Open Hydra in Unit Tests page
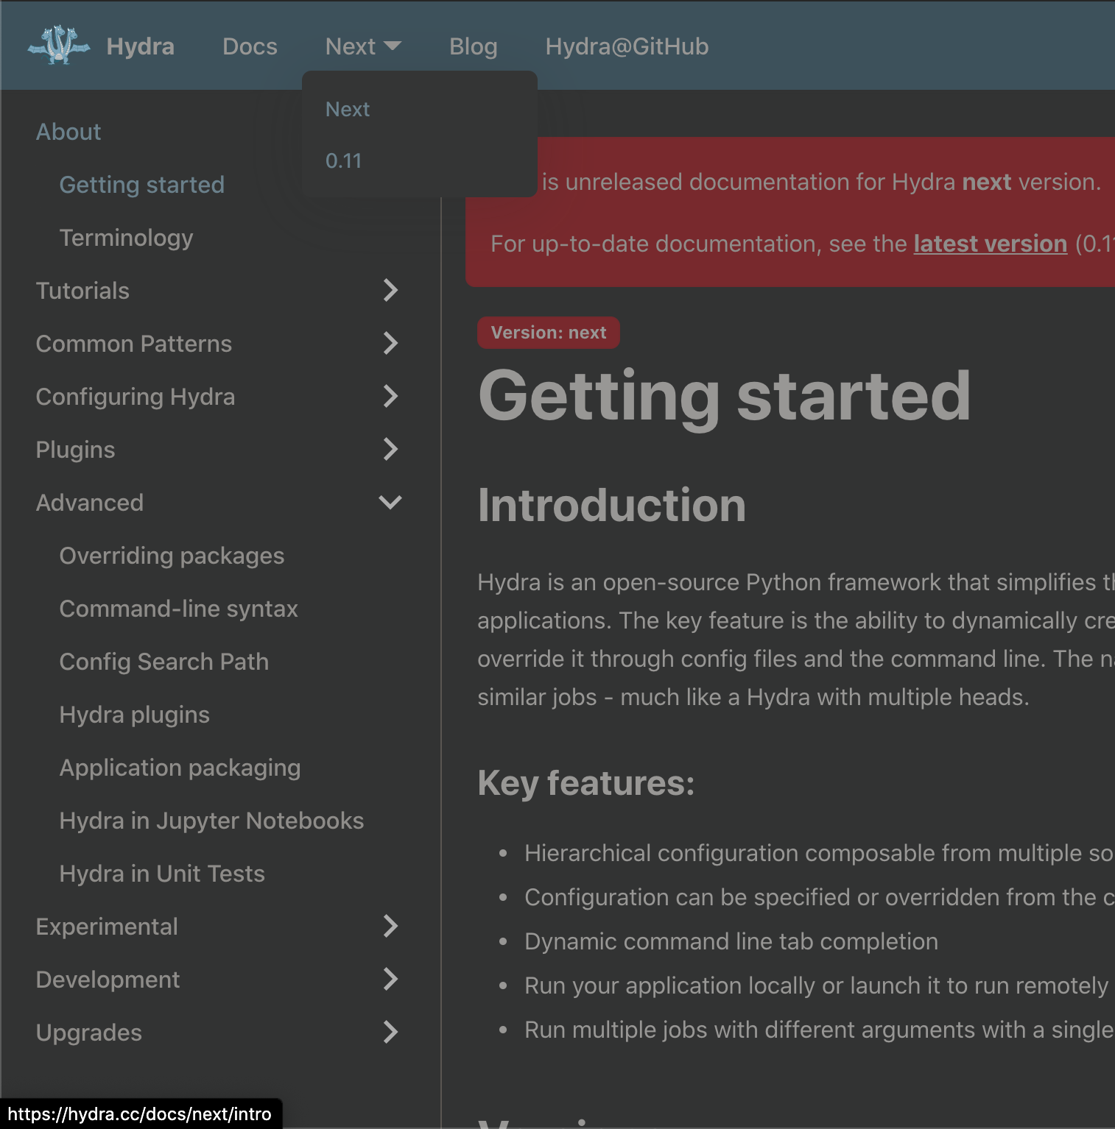 (x=162, y=874)
